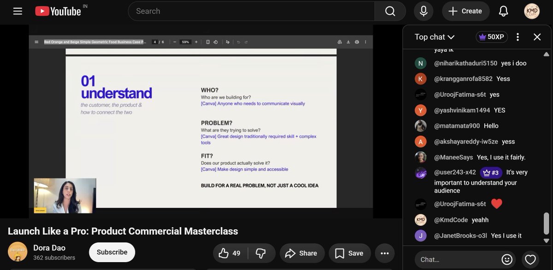This screenshot has height=270, width=553.
Task: Open more actions ellipsis below the video
Action: (x=384, y=253)
